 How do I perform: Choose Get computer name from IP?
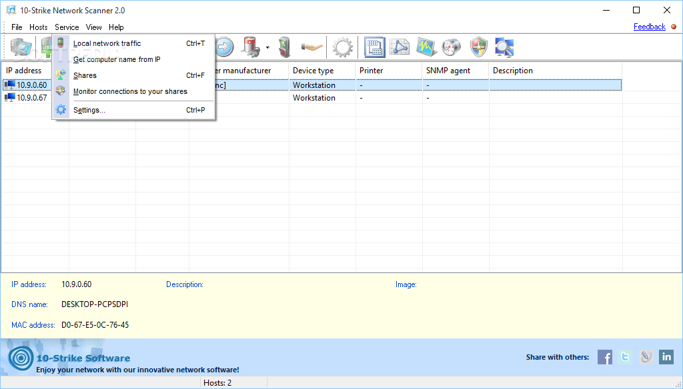click(x=133, y=59)
